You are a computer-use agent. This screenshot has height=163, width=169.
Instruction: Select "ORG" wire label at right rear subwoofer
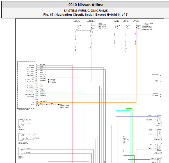coord(150,130)
